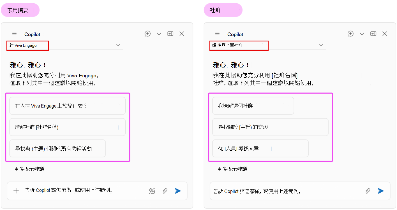This screenshot has width=397, height=210.
Task: Select suggestion 瞭解社群 [社群名稱)
Action: [x=67, y=127]
